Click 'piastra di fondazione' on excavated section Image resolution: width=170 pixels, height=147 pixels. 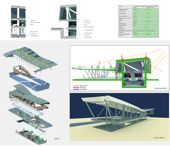point(88,33)
